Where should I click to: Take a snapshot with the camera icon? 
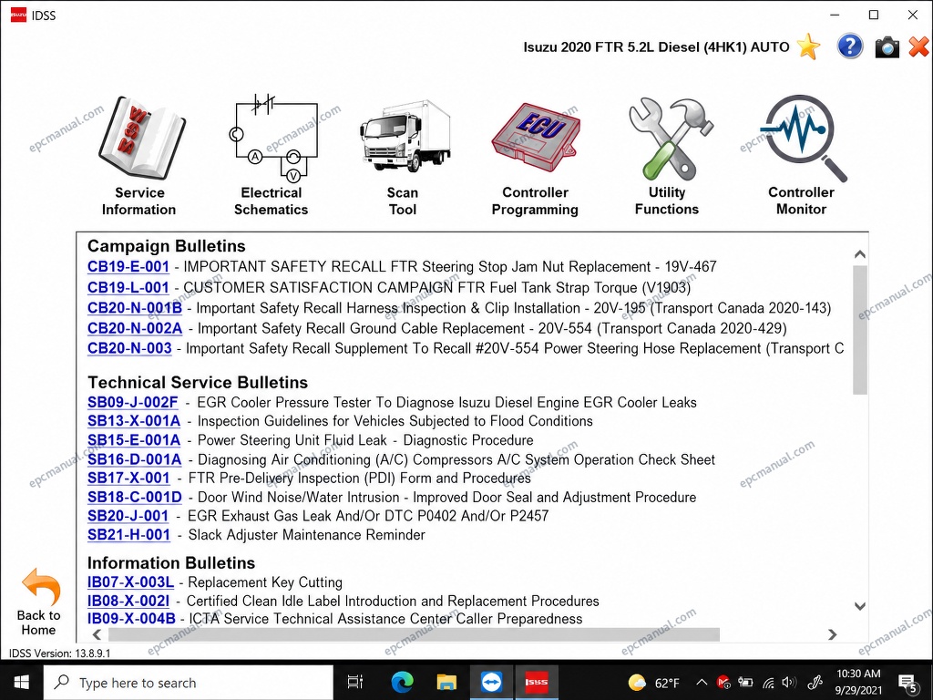click(x=887, y=47)
